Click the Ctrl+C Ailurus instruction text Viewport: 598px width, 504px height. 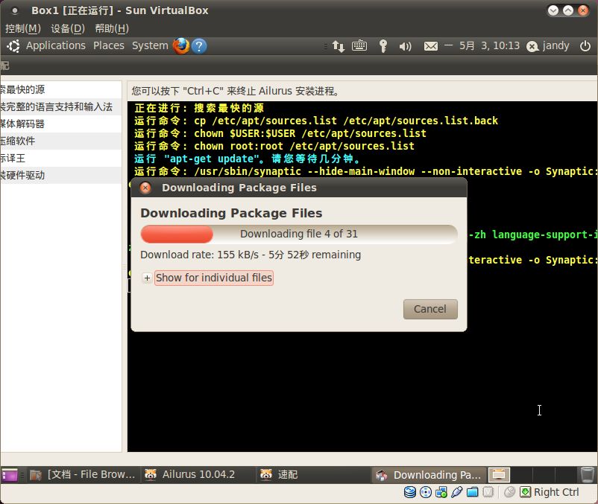(235, 91)
